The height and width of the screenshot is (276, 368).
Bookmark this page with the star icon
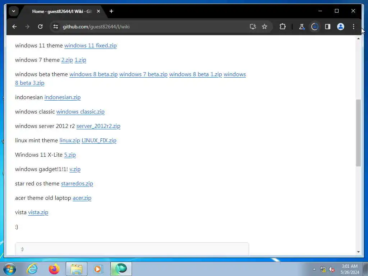[x=264, y=27]
